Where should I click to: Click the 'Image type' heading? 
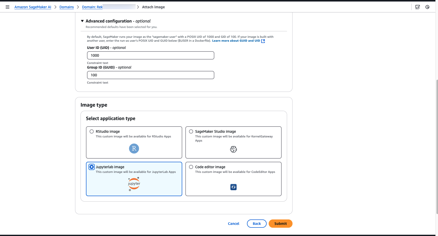click(x=94, y=105)
